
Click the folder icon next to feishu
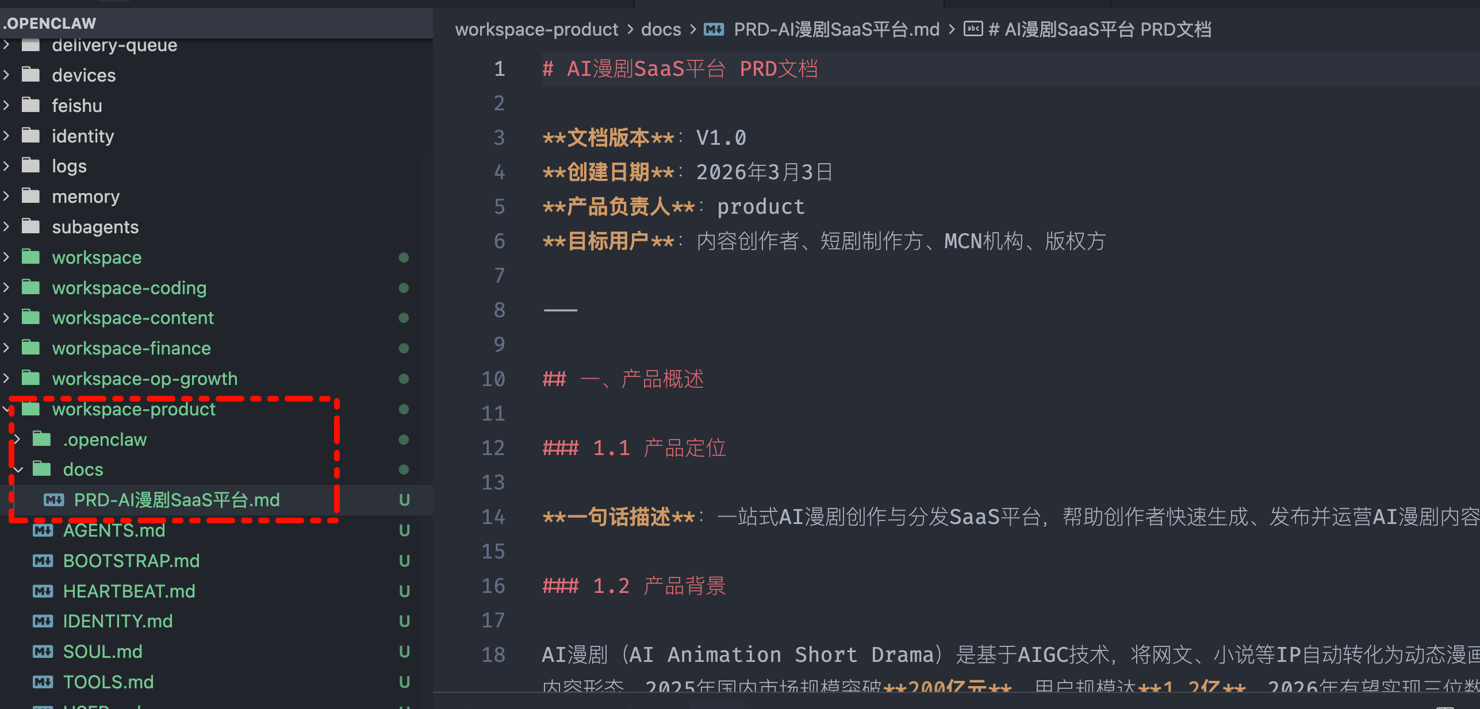[31, 105]
